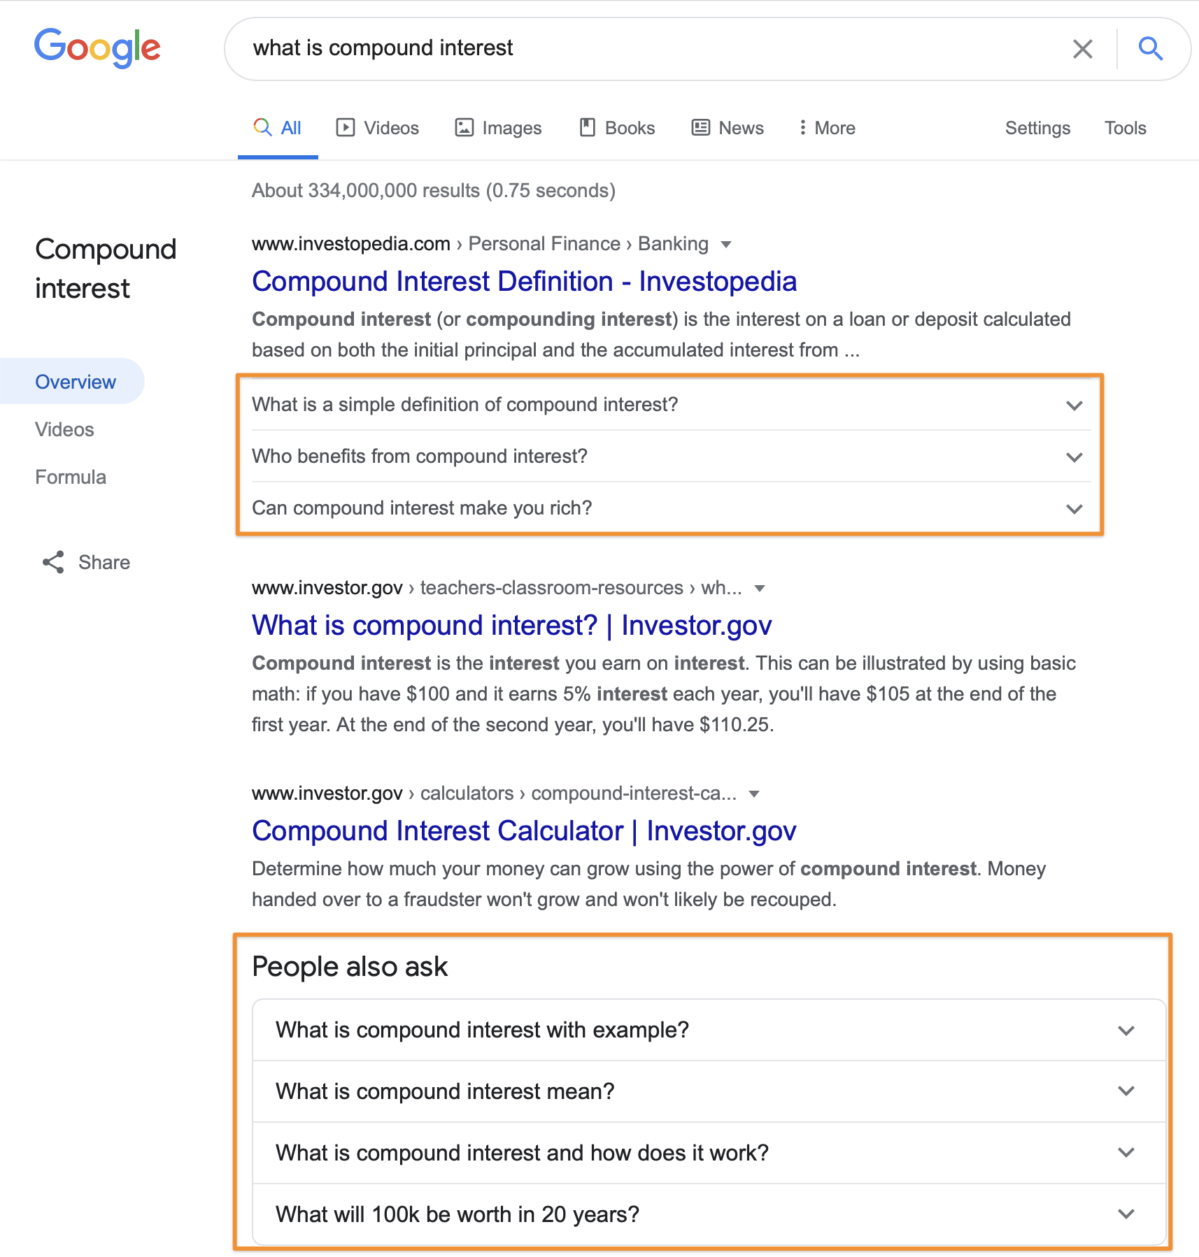Click the News tab icon
This screenshot has height=1257, width=1199.
[700, 127]
